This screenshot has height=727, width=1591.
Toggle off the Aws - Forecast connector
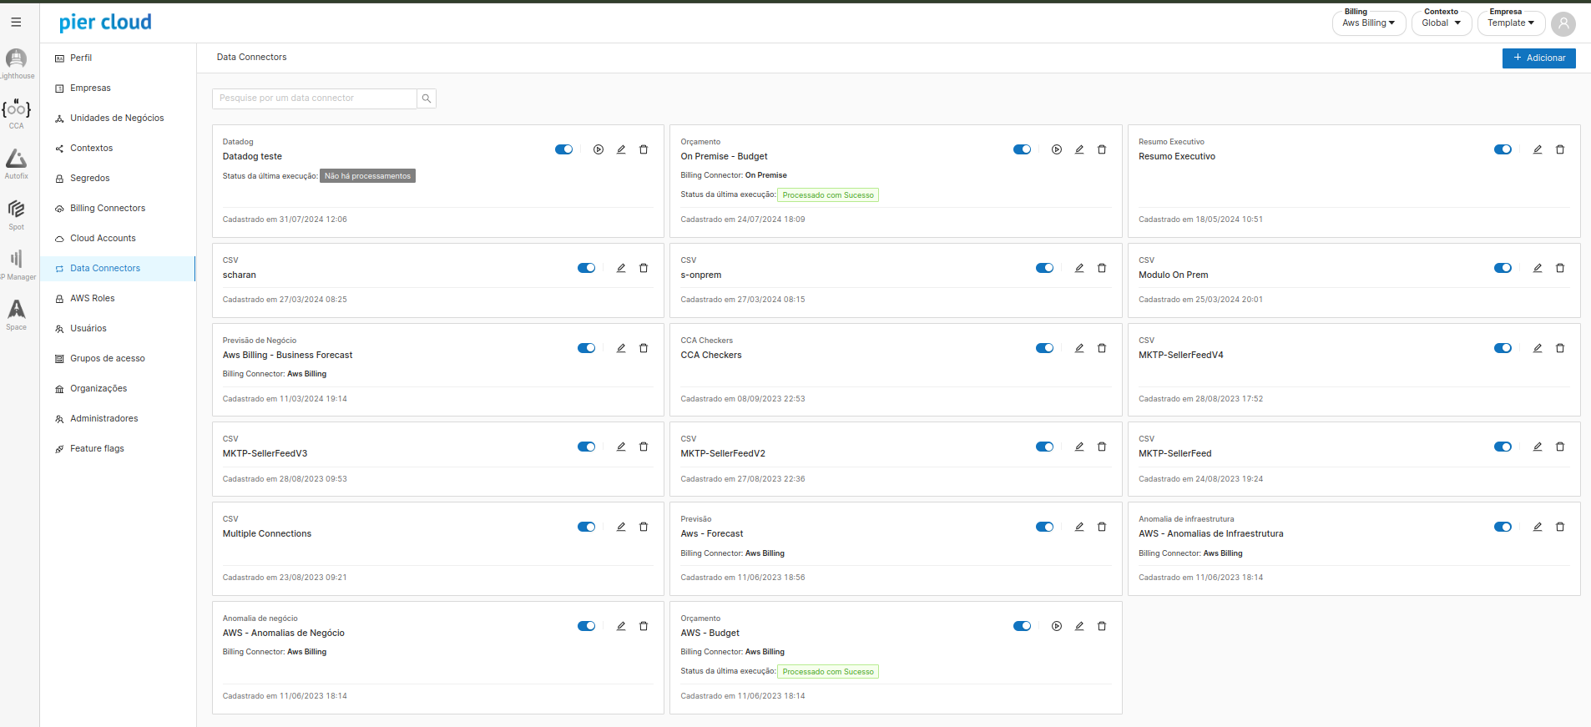(1045, 527)
